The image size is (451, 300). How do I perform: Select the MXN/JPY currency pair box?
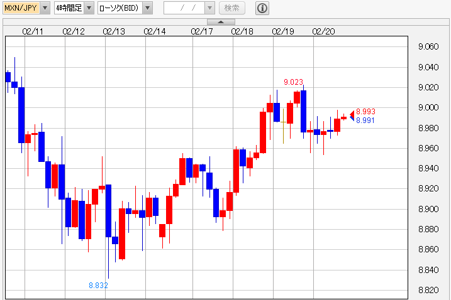[20, 8]
